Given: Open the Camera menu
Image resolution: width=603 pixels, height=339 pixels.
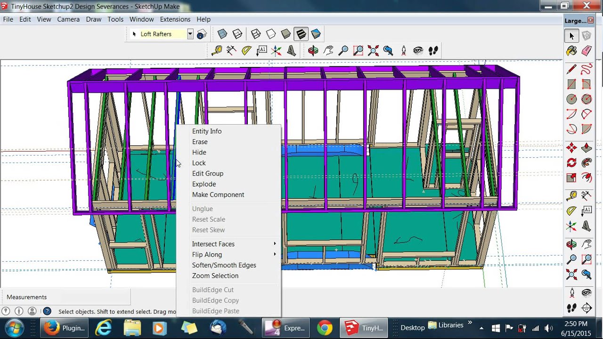Looking at the screenshot, I should (x=68, y=19).
